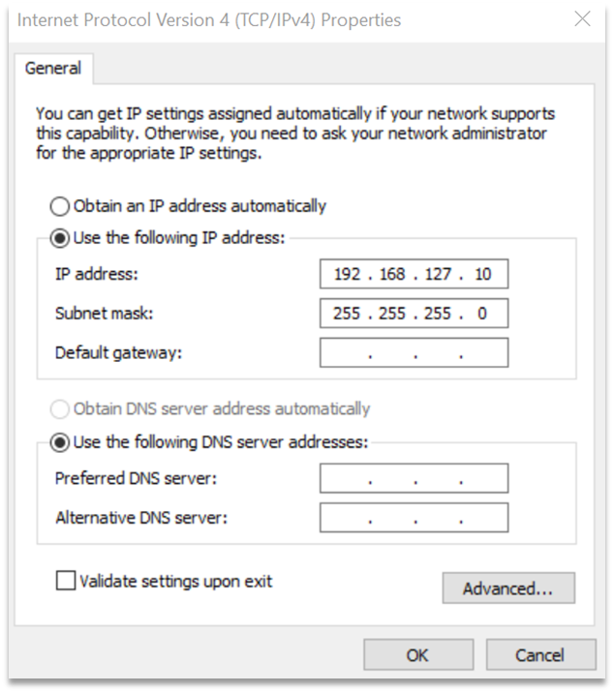This screenshot has width=614, height=693.
Task: Click the 127 octet in IP address
Action: point(438,274)
